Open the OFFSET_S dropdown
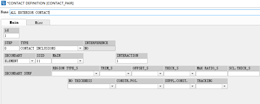 [148, 74]
